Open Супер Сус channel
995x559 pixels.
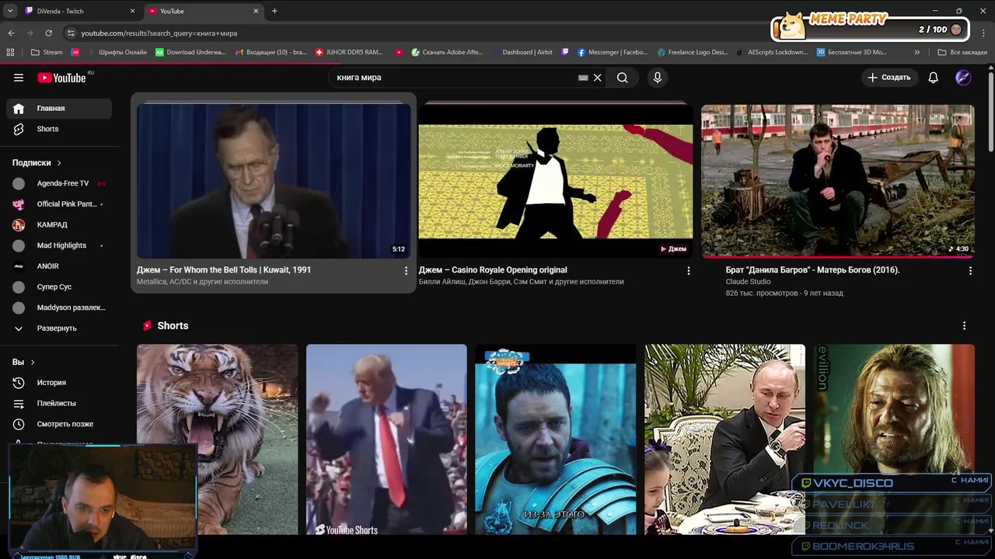pyautogui.click(x=59, y=287)
